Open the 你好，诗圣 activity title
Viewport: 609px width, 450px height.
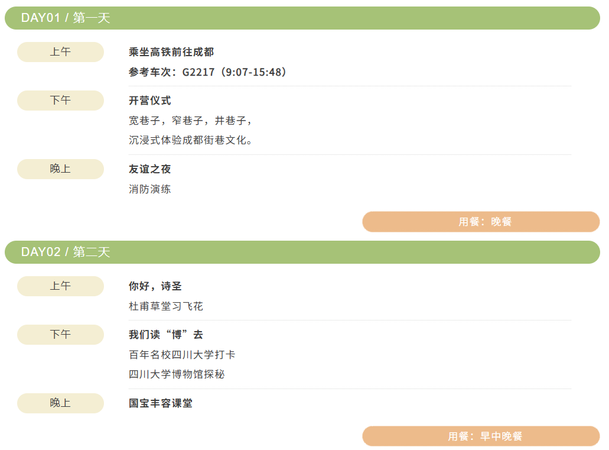pos(155,286)
